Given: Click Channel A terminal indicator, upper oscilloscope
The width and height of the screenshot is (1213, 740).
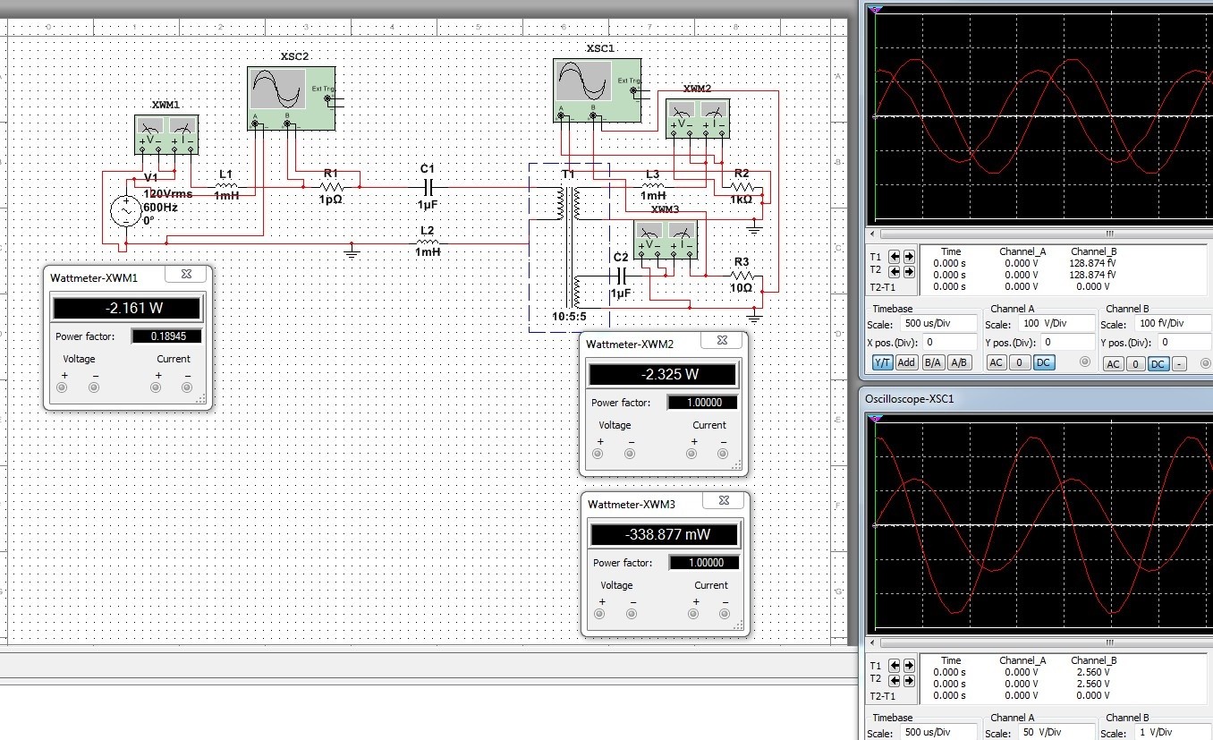Looking at the screenshot, I should (x=1084, y=362).
